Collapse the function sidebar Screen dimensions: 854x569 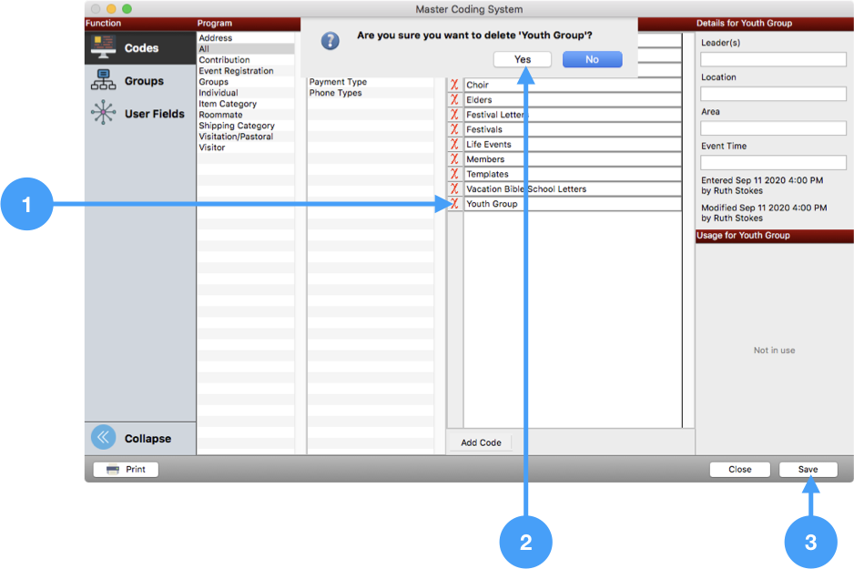[140, 438]
